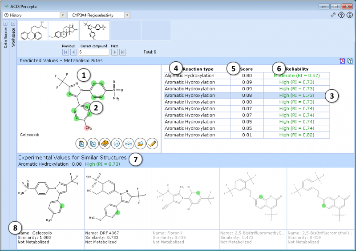Click the copy structure icon

click(x=93, y=143)
